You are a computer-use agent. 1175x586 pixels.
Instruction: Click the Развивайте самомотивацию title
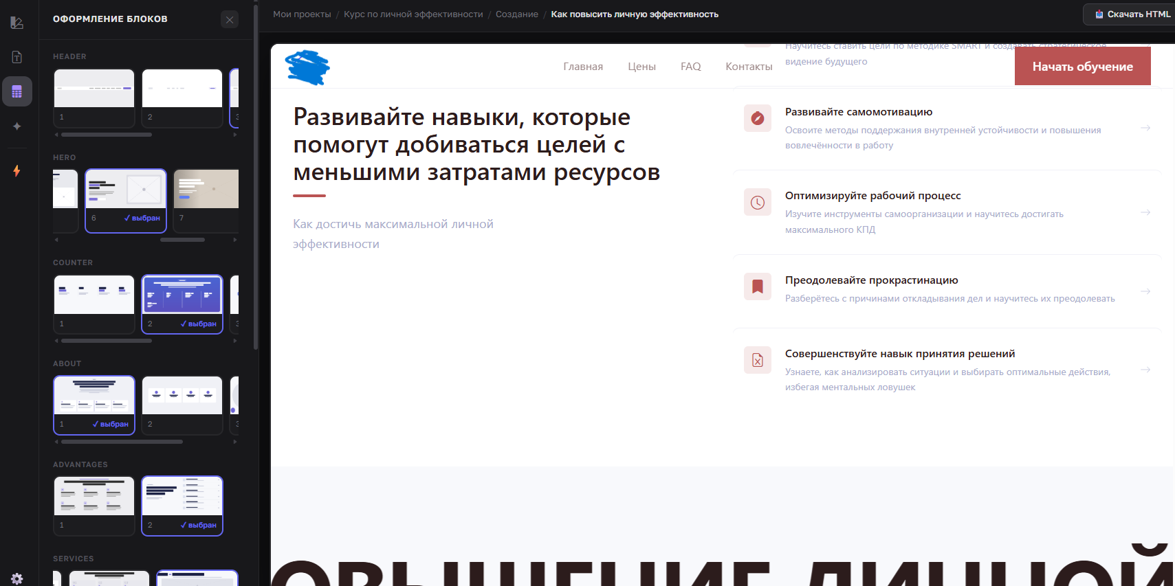click(x=859, y=112)
